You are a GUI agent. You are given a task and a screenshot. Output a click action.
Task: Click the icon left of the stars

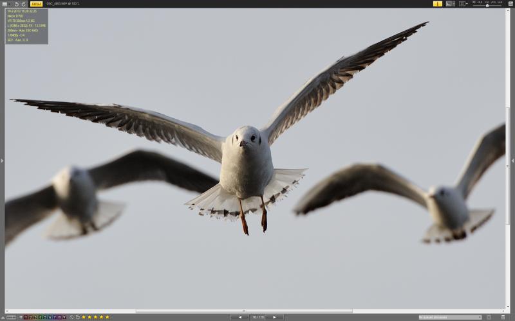(x=78, y=317)
